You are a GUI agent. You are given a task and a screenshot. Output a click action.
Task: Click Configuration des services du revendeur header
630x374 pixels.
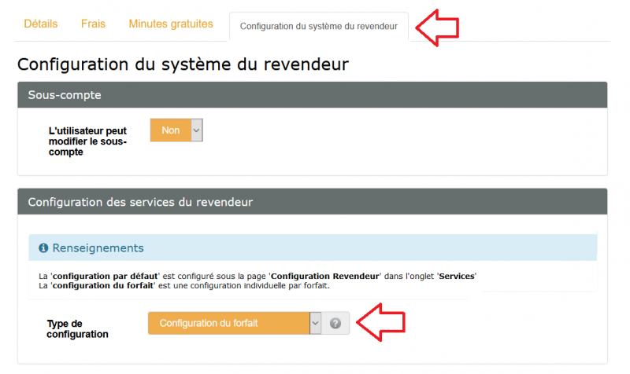(312, 202)
